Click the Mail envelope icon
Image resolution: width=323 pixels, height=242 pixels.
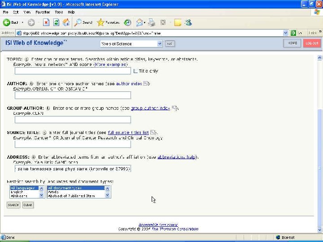click(140, 22)
